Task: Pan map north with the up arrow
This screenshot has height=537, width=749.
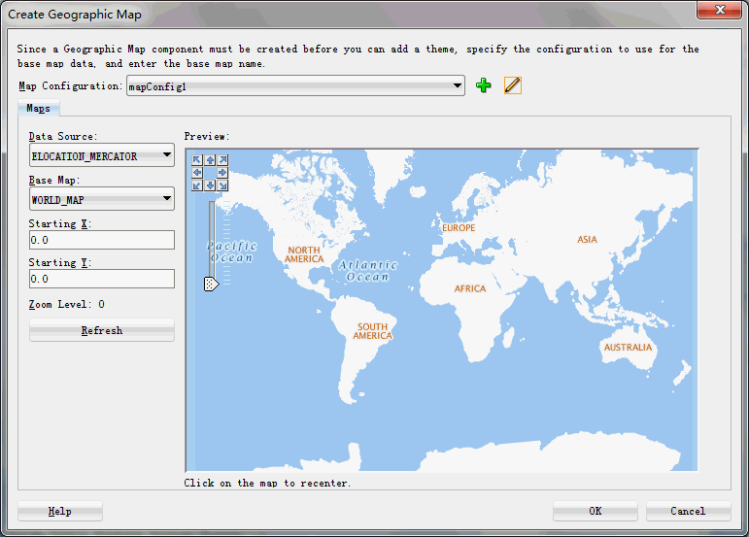Action: click(210, 160)
